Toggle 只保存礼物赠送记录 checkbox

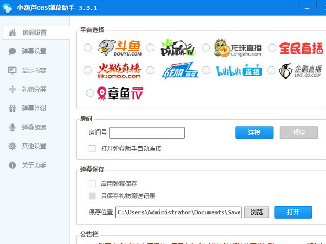[x=92, y=196]
